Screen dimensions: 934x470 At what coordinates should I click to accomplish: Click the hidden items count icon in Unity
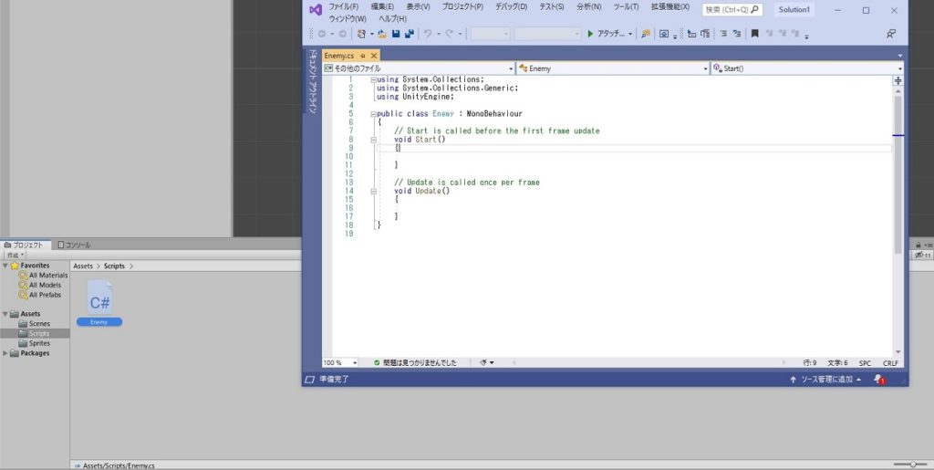(923, 255)
